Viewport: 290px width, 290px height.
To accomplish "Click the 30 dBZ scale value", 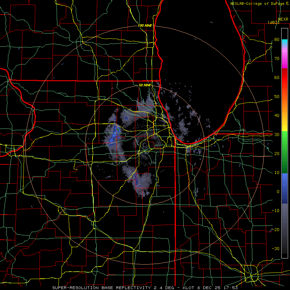I will tap(277, 135).
